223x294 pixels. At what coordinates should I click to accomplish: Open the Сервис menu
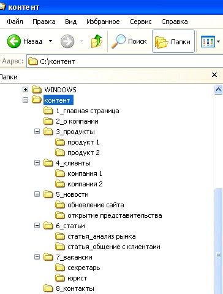140,22
